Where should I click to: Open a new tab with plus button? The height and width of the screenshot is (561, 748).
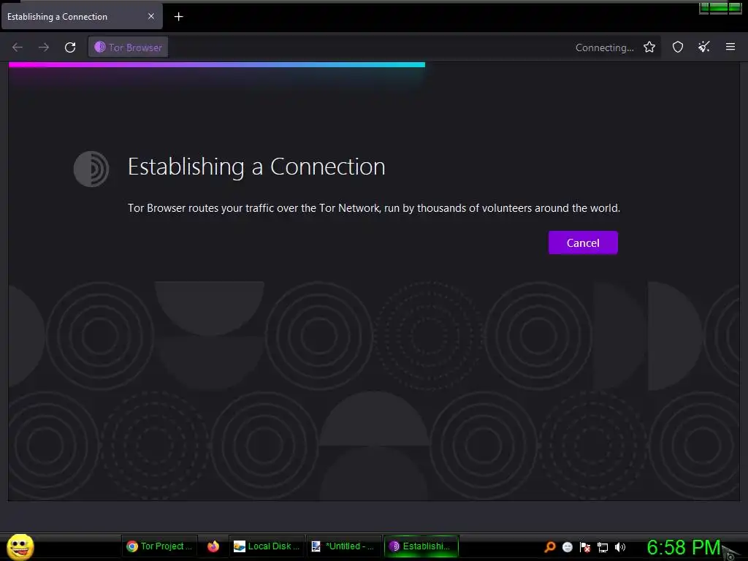(x=178, y=17)
